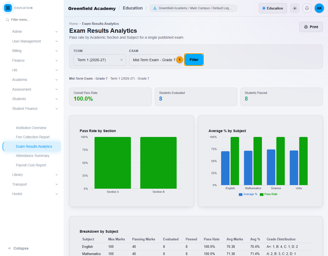Click the Education breadcrumb in header
Screen dimensions: 328x256
[133, 8]
